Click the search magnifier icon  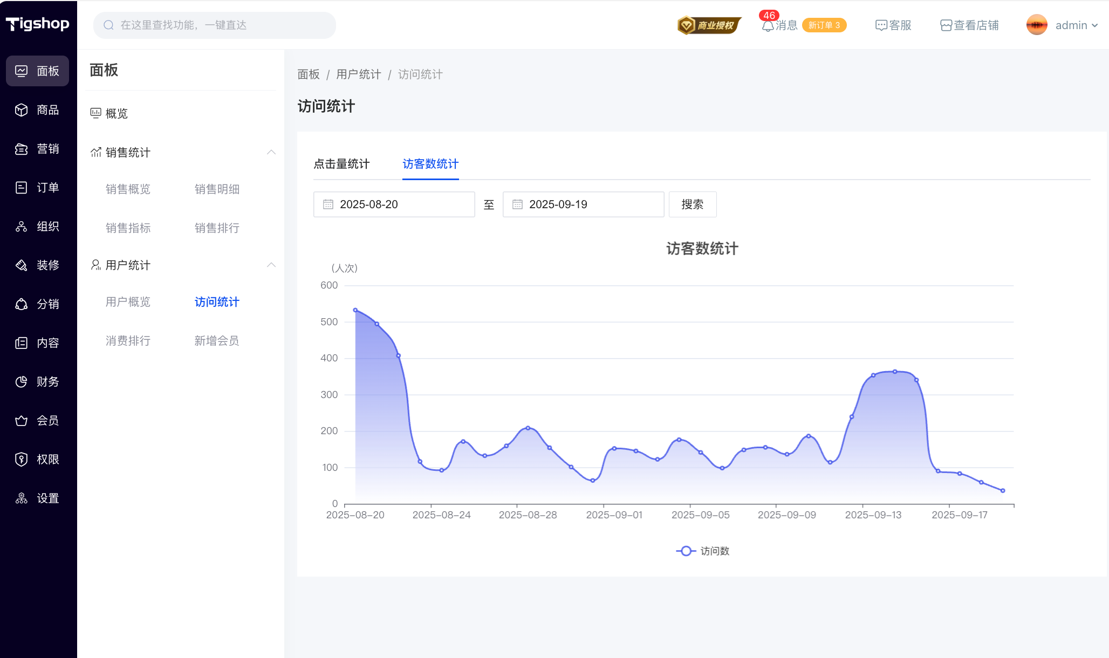click(108, 25)
